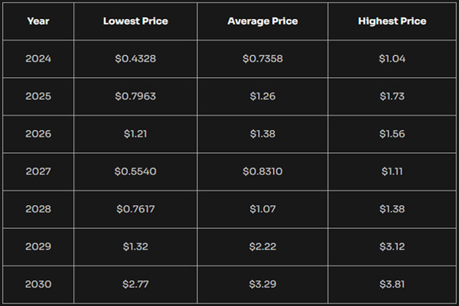Click the Average Price column header
This screenshot has height=306, width=459.
click(x=262, y=21)
